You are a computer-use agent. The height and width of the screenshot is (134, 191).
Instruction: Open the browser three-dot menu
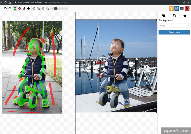click(189, 2)
